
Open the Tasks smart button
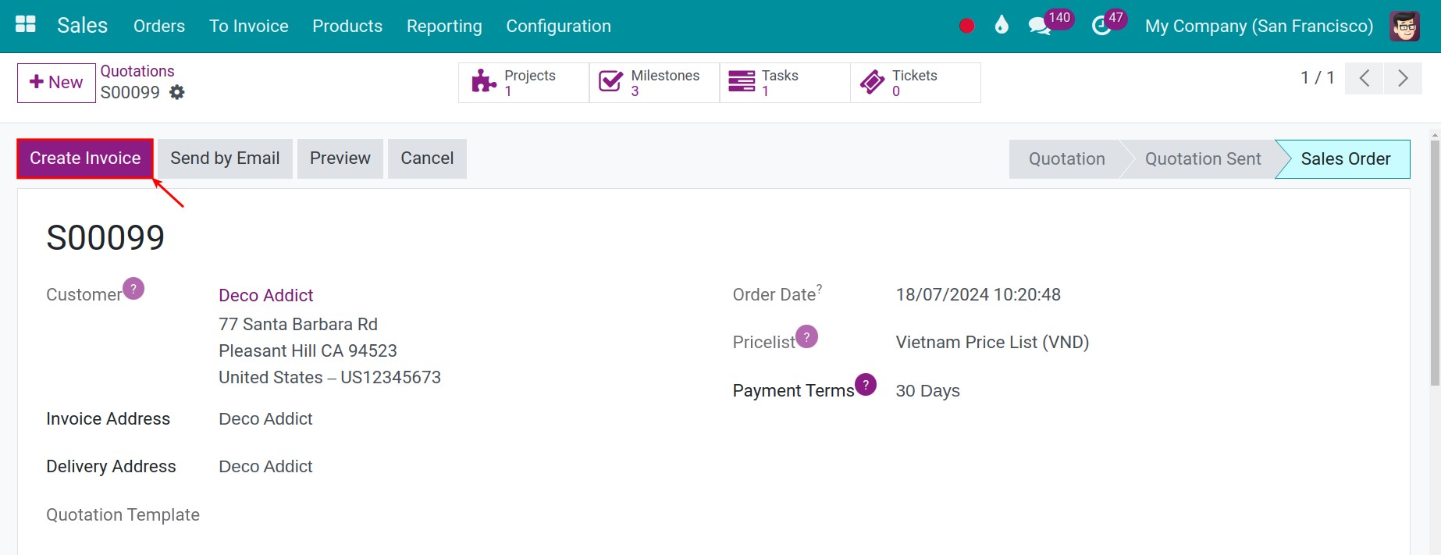(x=785, y=82)
